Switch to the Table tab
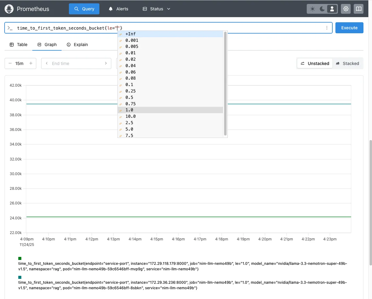 coord(18,45)
